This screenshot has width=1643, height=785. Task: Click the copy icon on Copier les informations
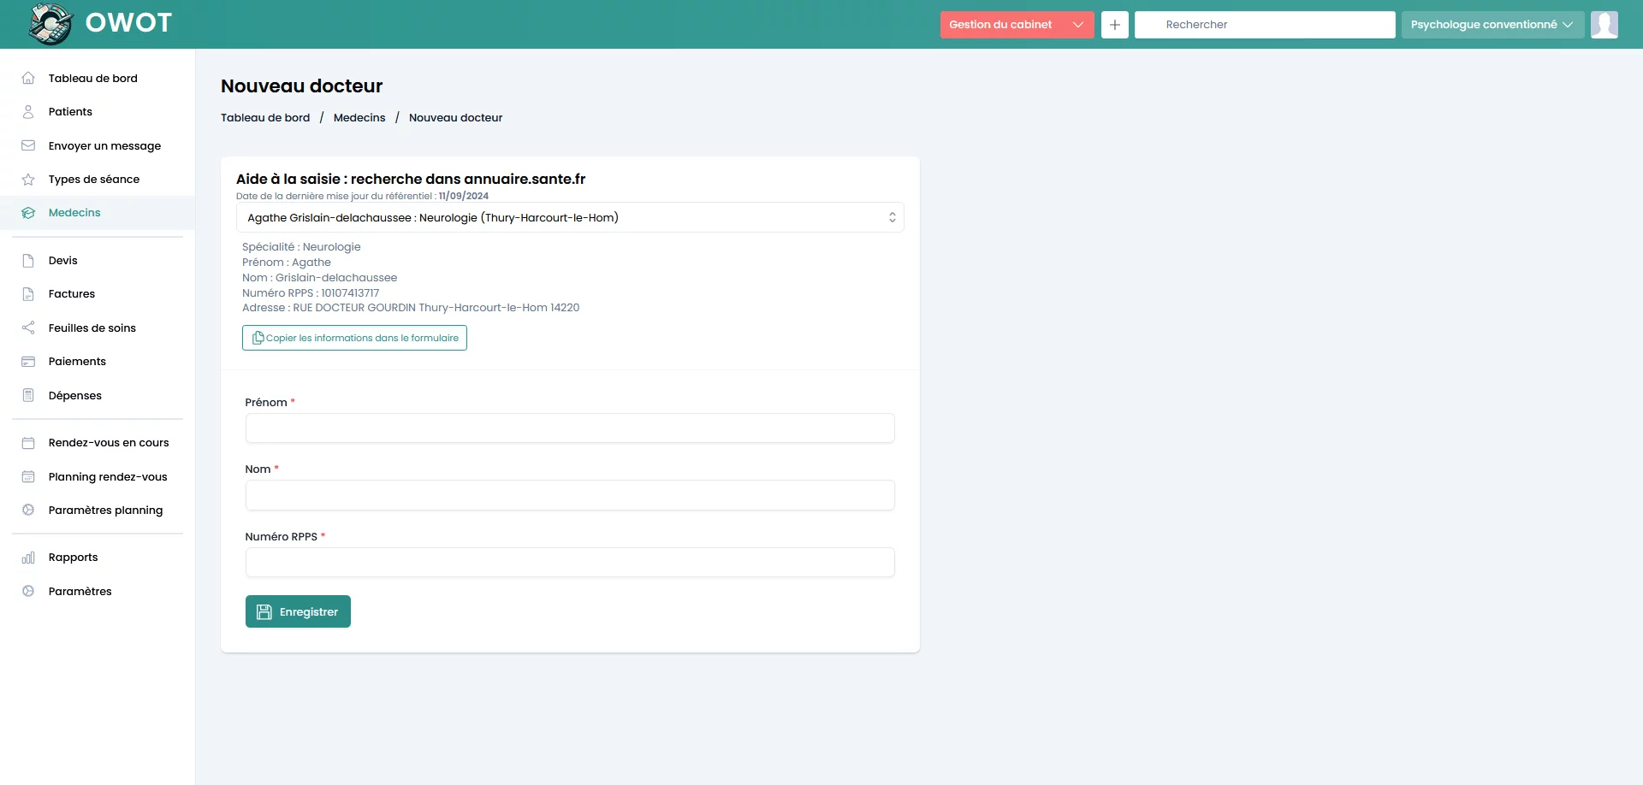tap(258, 338)
